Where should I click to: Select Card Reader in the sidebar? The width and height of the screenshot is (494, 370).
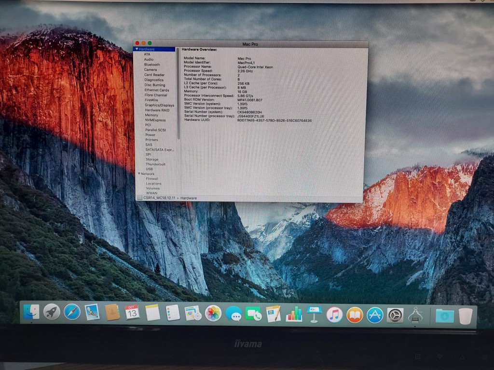154,75
